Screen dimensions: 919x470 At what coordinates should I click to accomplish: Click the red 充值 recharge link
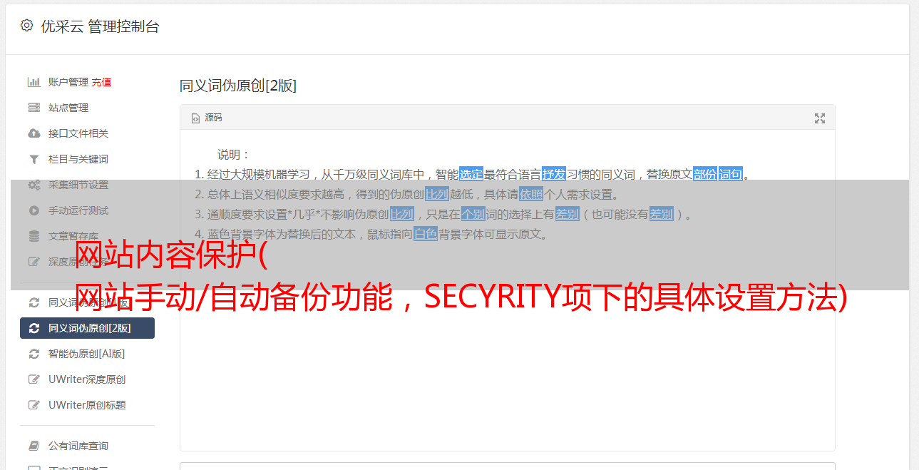click(101, 82)
